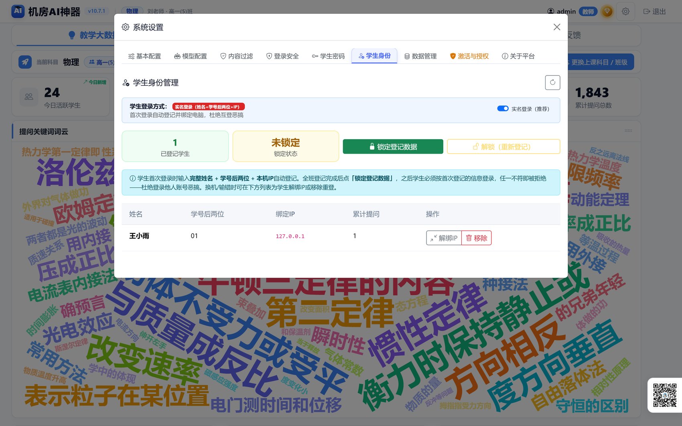This screenshot has height=426, width=682.
Task: Click the 1,843 累计提问总数 stat
Action: coord(593,97)
